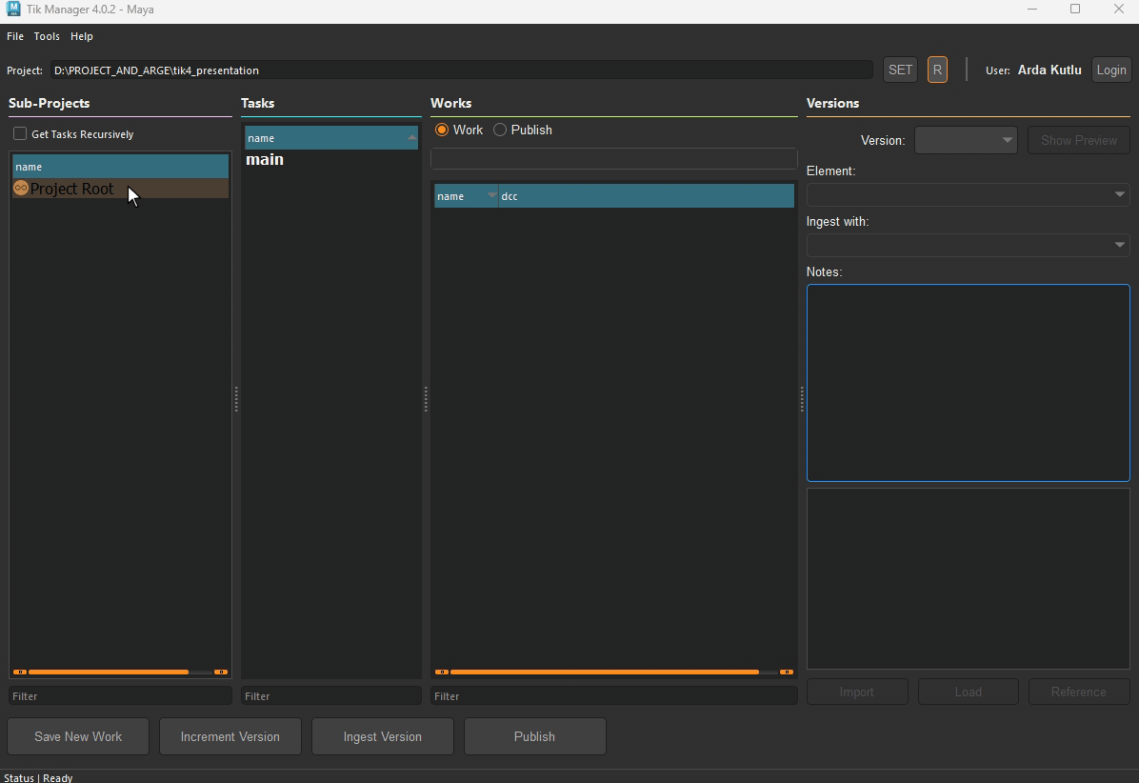Image resolution: width=1139 pixels, height=783 pixels.
Task: Click the Project Root orange icon
Action: coord(21,189)
